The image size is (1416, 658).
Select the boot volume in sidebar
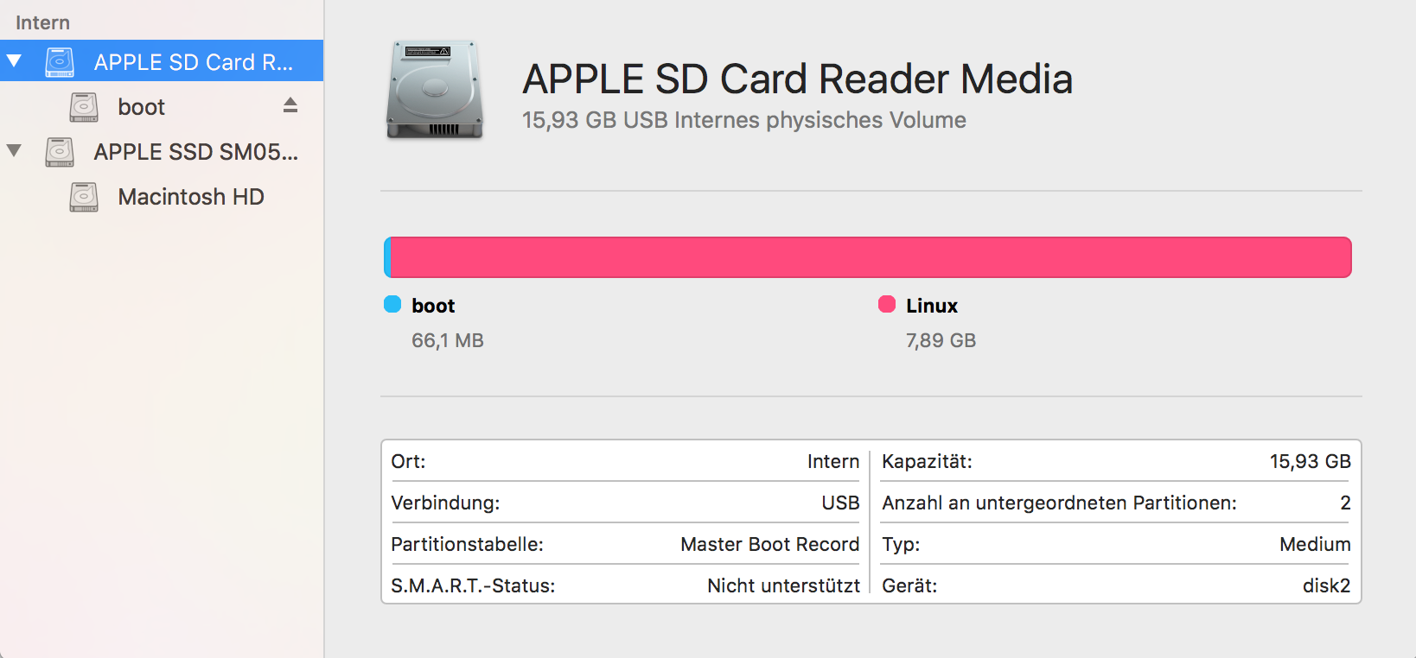pos(142,107)
